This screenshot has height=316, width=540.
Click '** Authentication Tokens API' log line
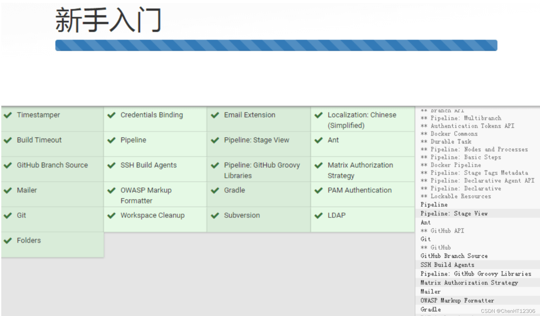[x=467, y=126]
